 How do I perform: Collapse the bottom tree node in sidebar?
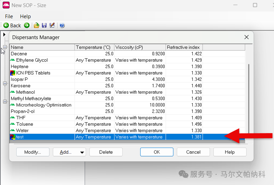[5, 102]
